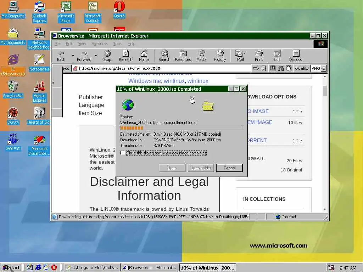The height and width of the screenshot is (272, 363).
Task: Open the Help menu
Action: point(131,44)
